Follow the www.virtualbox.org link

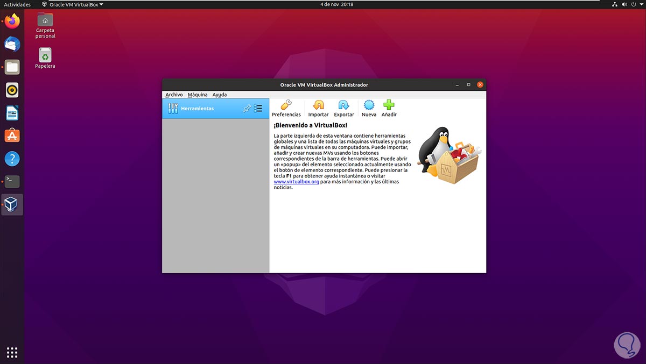coord(297,182)
